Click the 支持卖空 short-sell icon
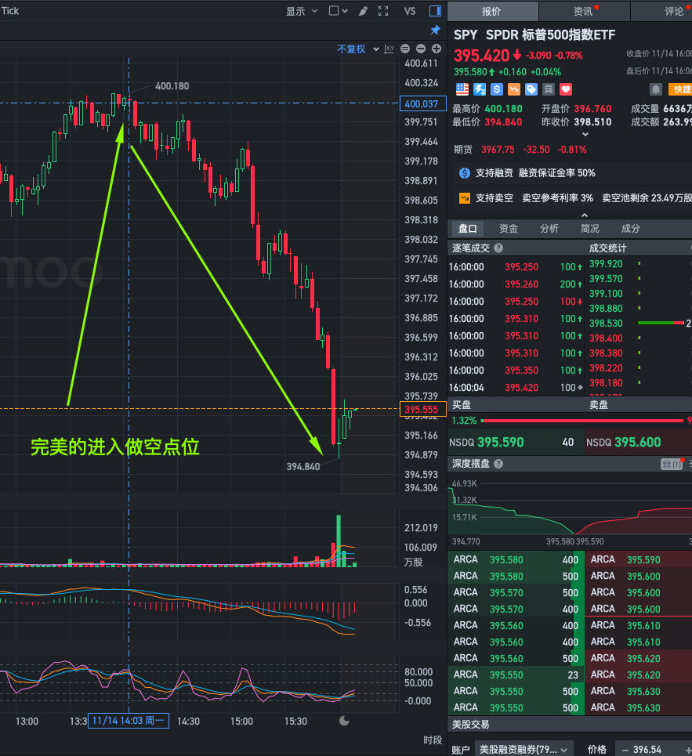This screenshot has width=692, height=756. point(465,197)
